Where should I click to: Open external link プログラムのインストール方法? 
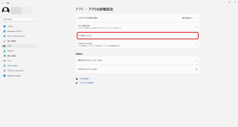(x=137, y=69)
